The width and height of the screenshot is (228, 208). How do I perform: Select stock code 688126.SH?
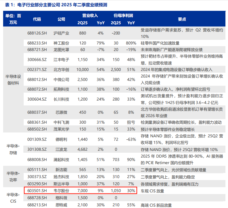(x=37, y=33)
